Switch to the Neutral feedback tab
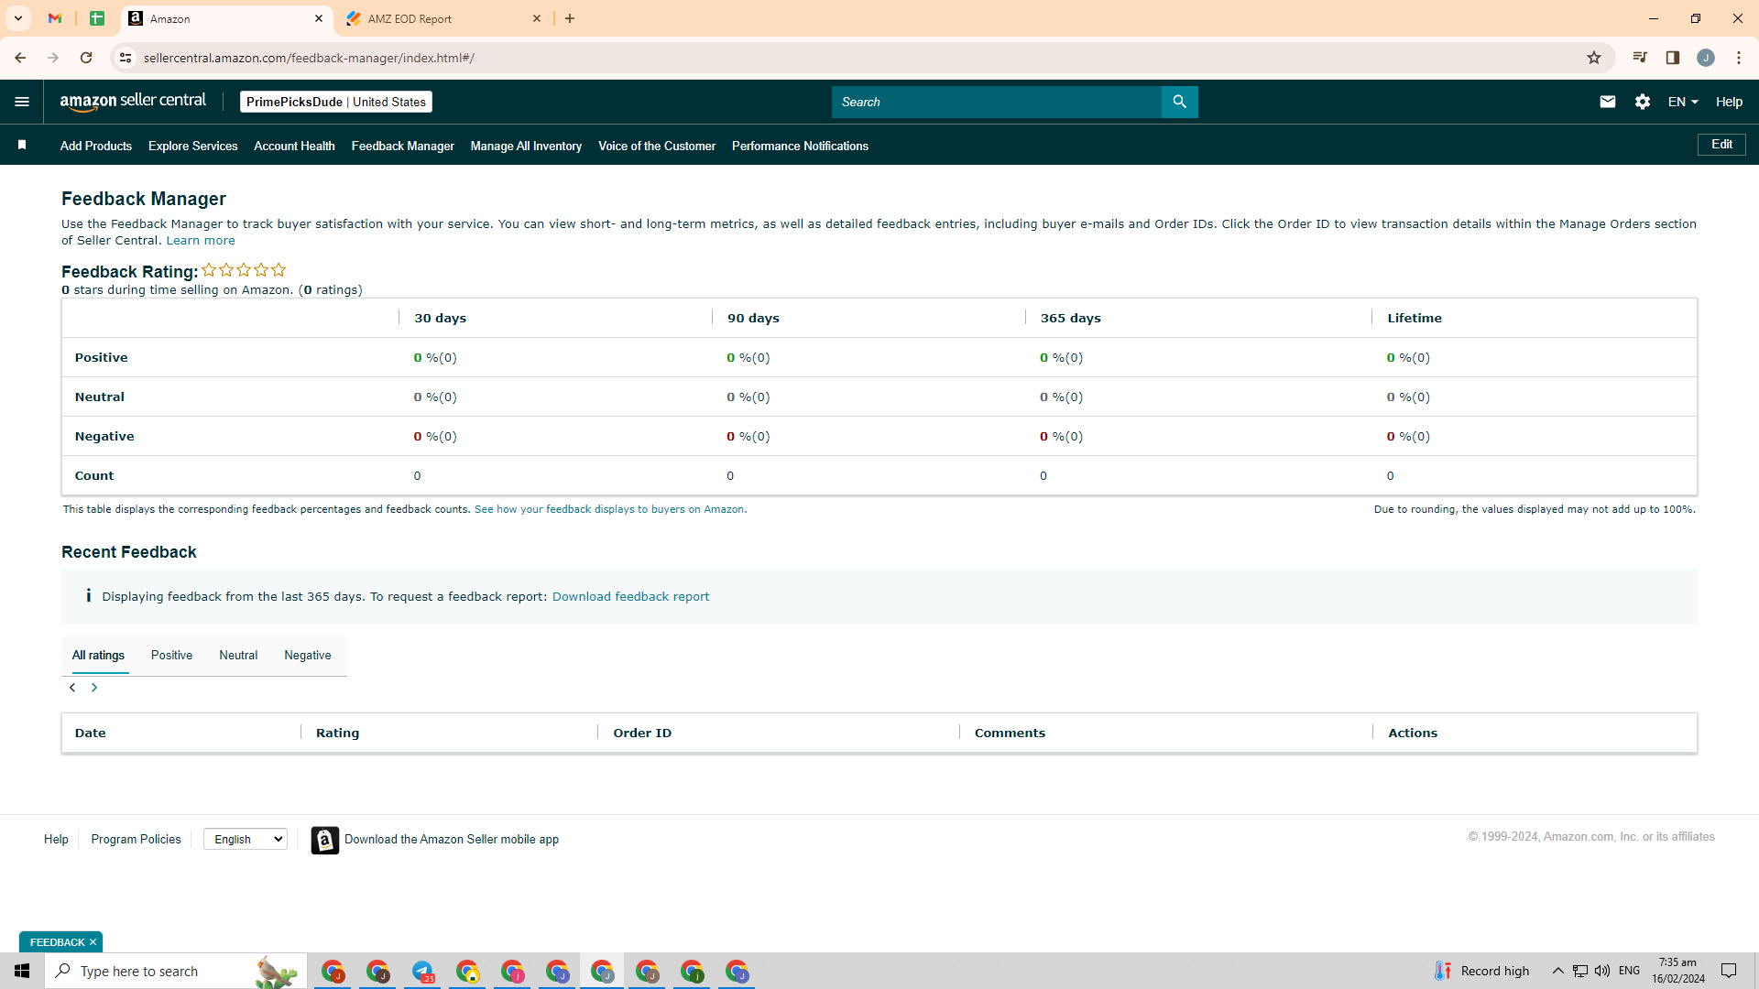 [238, 656]
